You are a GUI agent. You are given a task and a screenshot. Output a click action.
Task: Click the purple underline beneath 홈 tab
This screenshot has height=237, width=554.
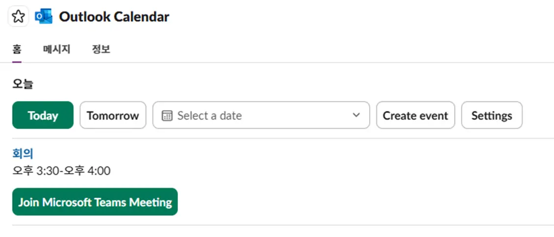pyautogui.click(x=17, y=62)
